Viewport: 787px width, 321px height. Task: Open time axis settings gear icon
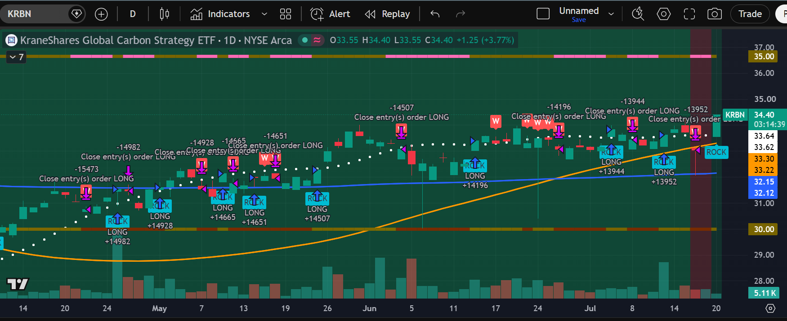770,308
